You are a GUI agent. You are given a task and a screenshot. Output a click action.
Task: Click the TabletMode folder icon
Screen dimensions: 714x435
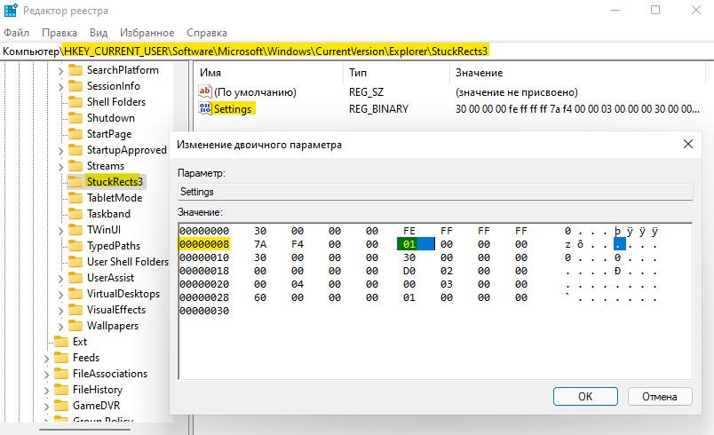point(75,198)
